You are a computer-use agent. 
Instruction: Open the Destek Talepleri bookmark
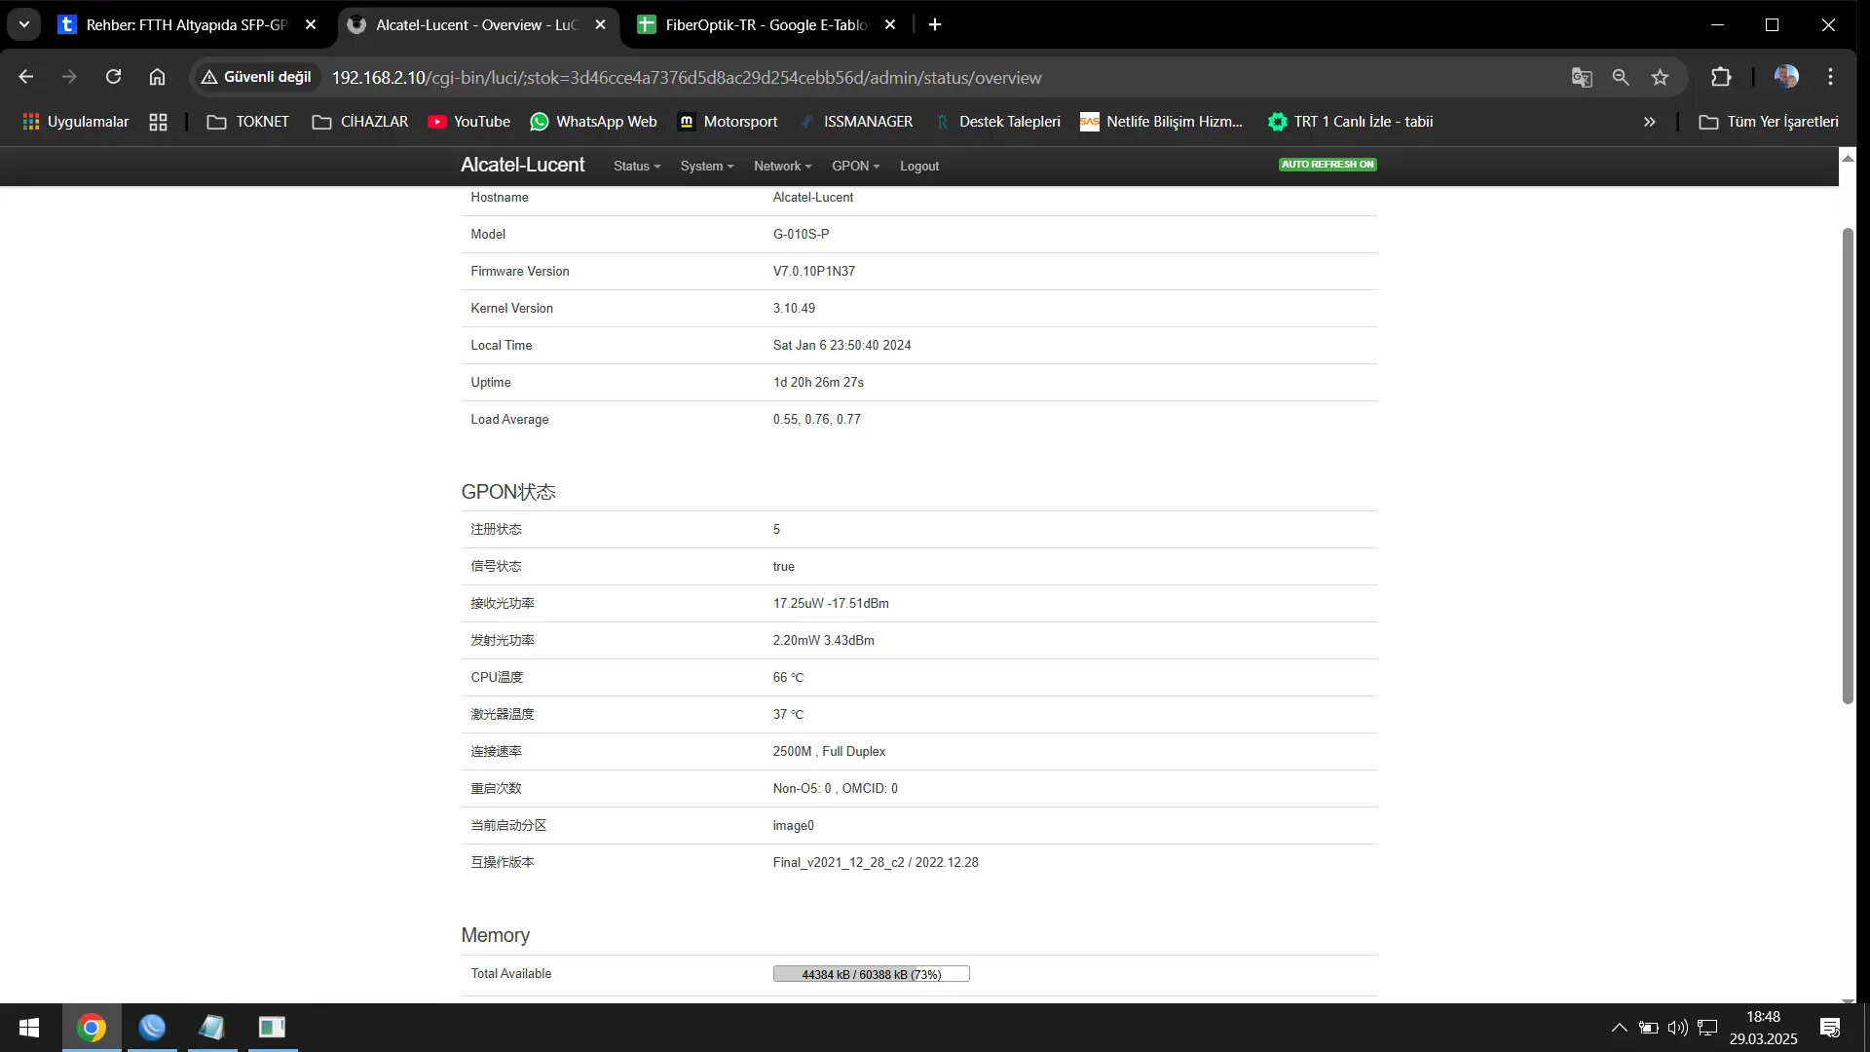[997, 122]
